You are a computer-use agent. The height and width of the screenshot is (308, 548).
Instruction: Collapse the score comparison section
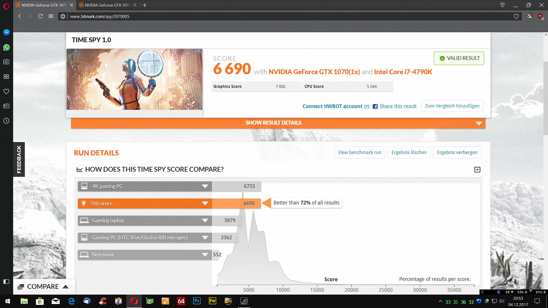[477, 170]
